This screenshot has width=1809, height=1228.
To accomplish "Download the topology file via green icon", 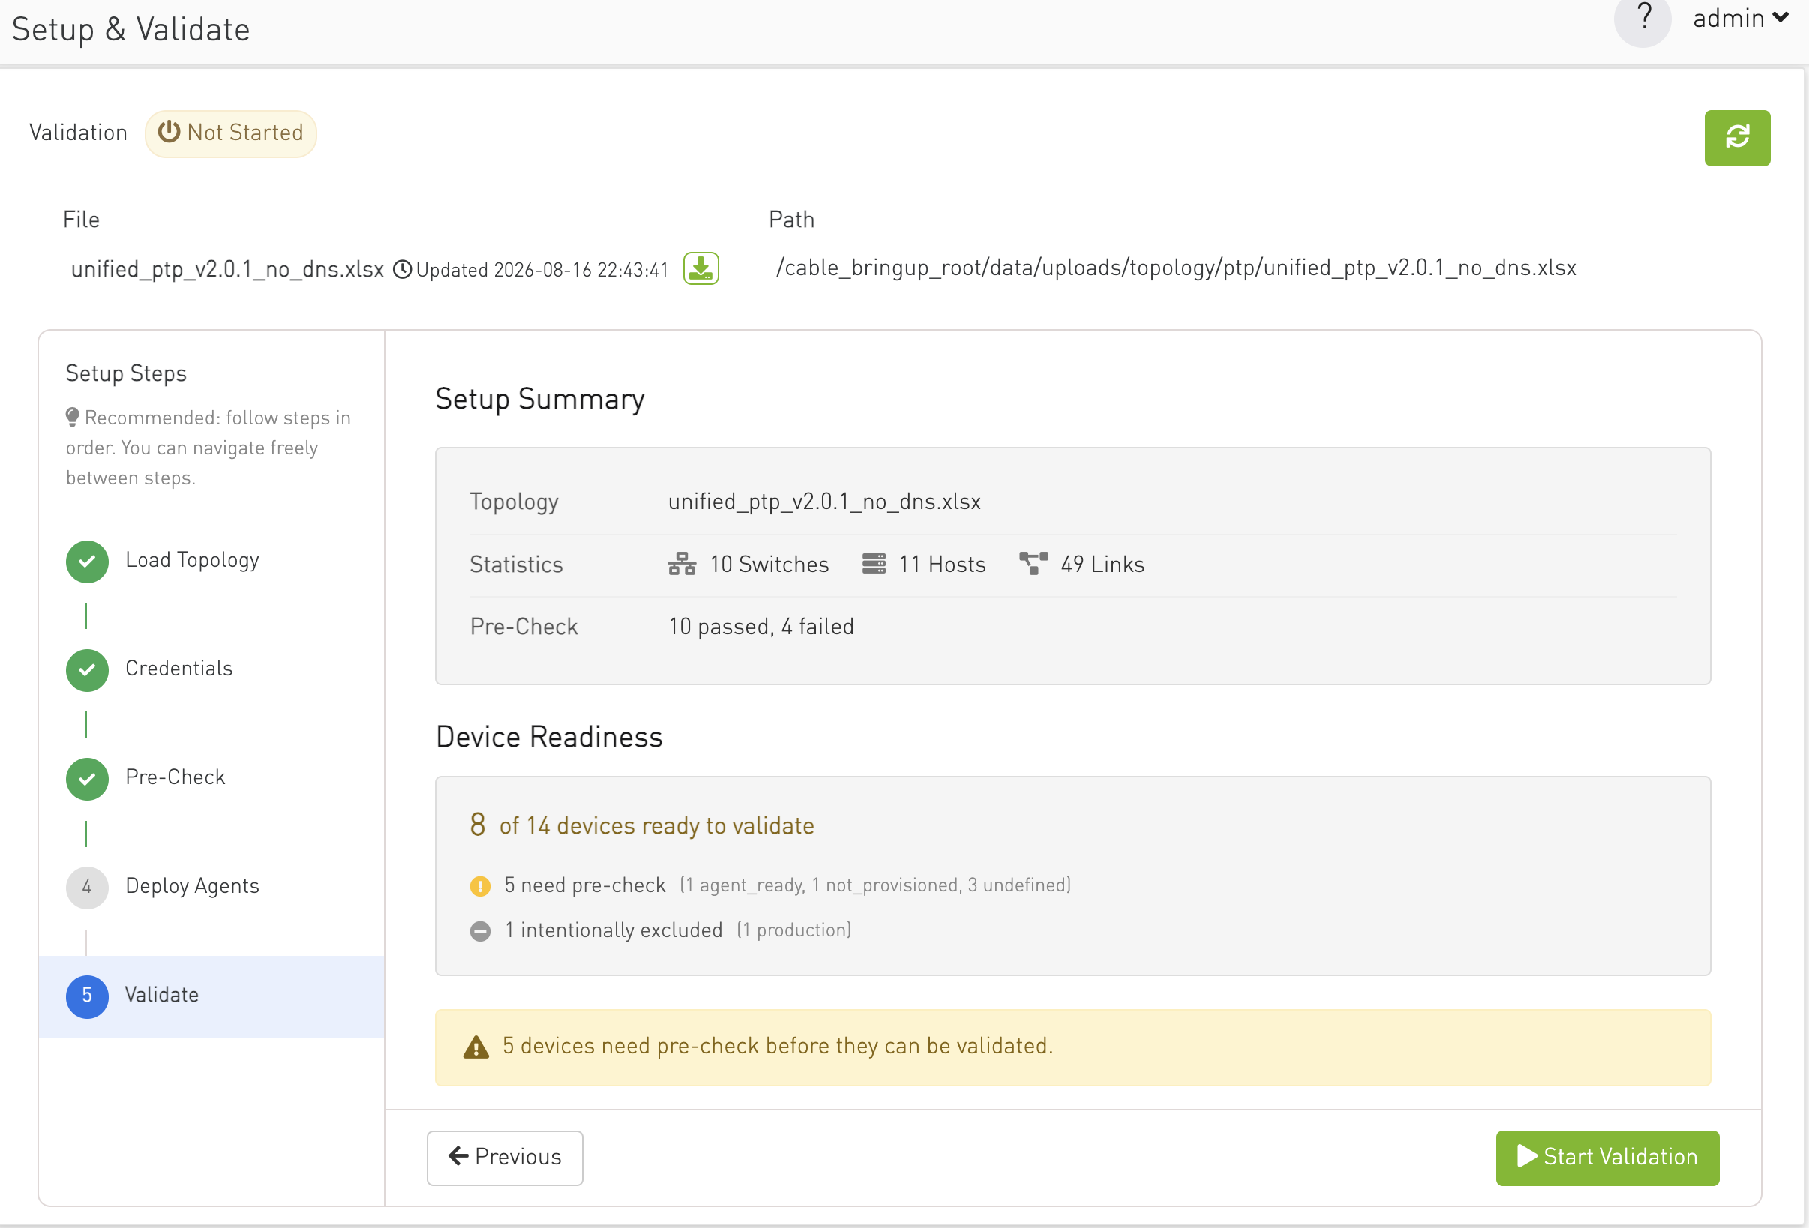I will click(700, 268).
